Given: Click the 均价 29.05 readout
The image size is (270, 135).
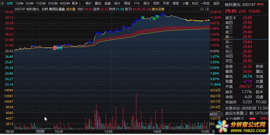Looking at the screenshot, I should (x=85, y=9).
